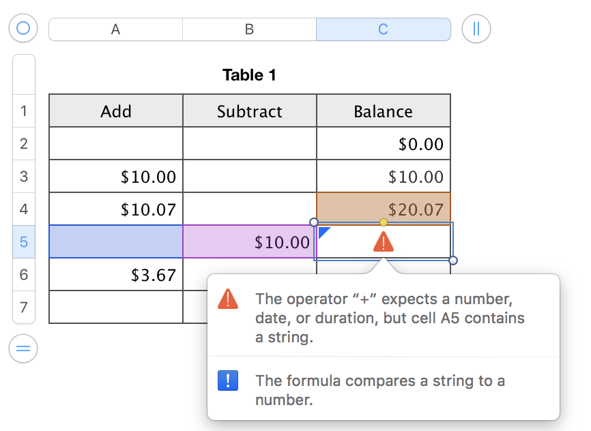The width and height of the screenshot is (591, 431).
Task: Click the Subtract header cell
Action: coord(249,111)
